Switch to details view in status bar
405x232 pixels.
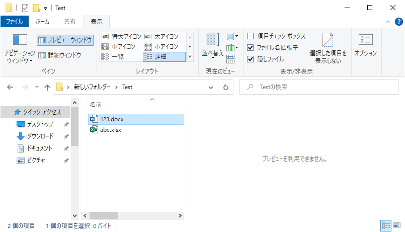[386, 226]
